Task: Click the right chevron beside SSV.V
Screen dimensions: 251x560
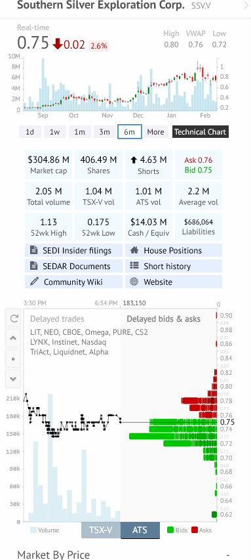Action: point(246,5)
